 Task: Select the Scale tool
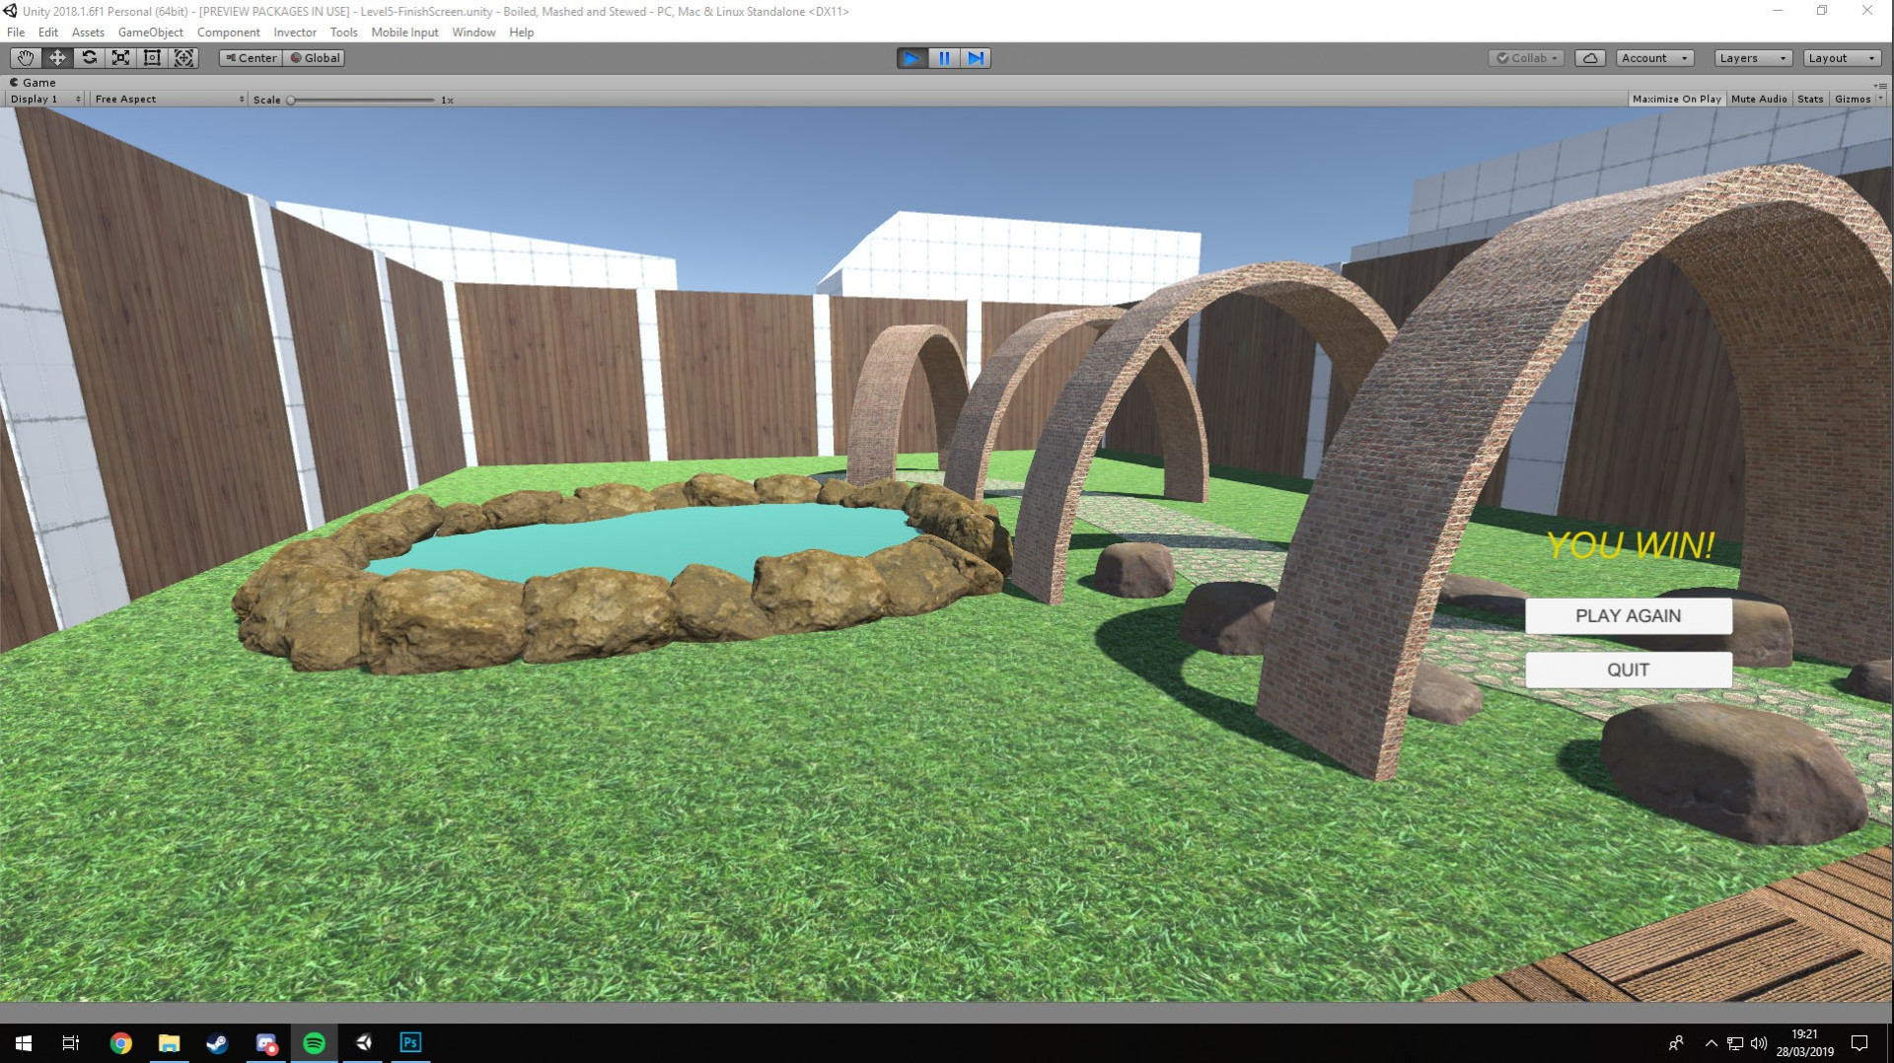[120, 58]
